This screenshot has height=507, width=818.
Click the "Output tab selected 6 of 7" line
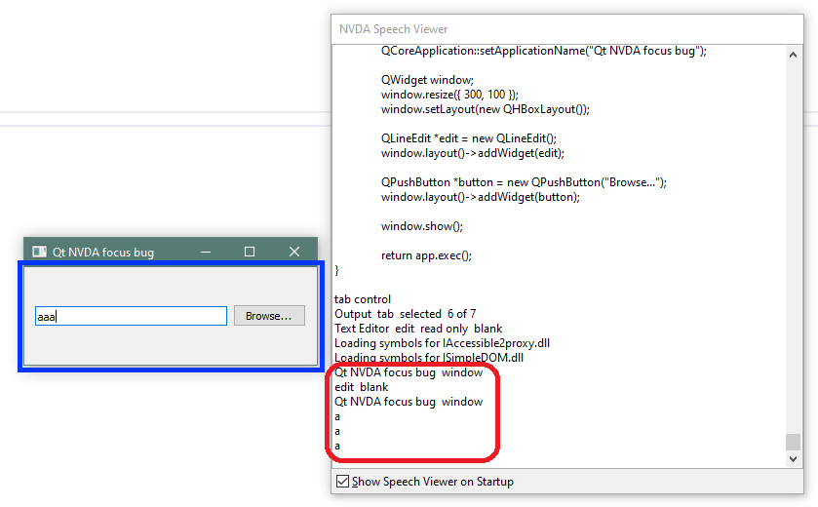405,314
